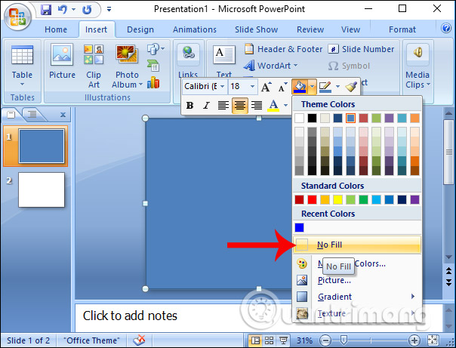456x348 pixels.
Task: Start Slide Show from status bar
Action: (x=283, y=340)
